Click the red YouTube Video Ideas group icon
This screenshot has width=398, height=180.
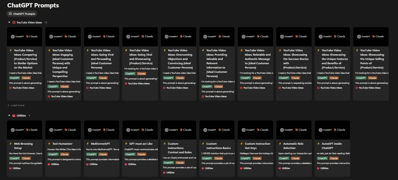point(14,22)
